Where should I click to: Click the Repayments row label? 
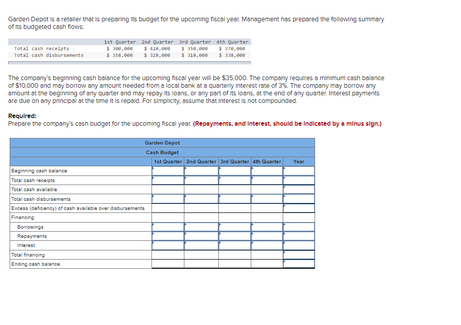(x=32, y=236)
